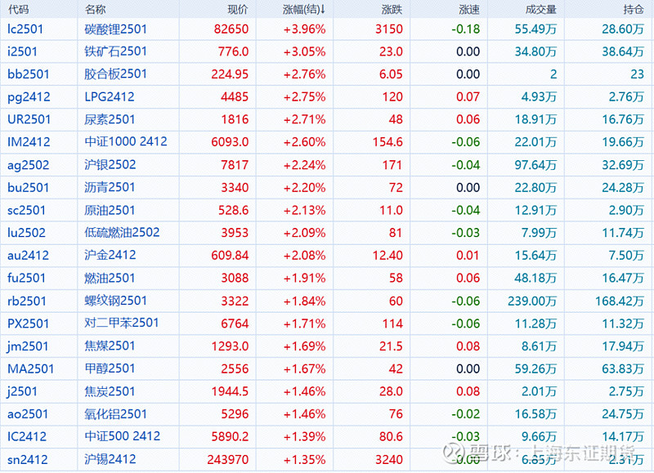Click the 成交量 column header
This screenshot has width=654, height=473.
tap(541, 9)
